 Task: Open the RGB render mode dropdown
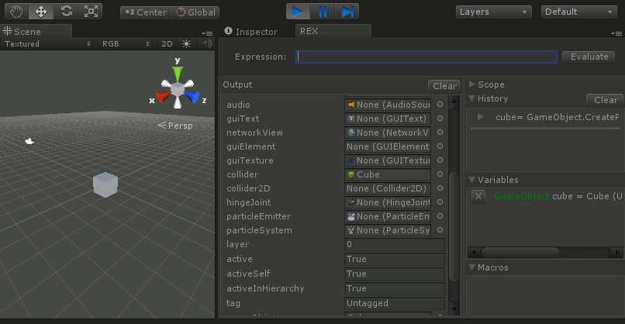126,44
